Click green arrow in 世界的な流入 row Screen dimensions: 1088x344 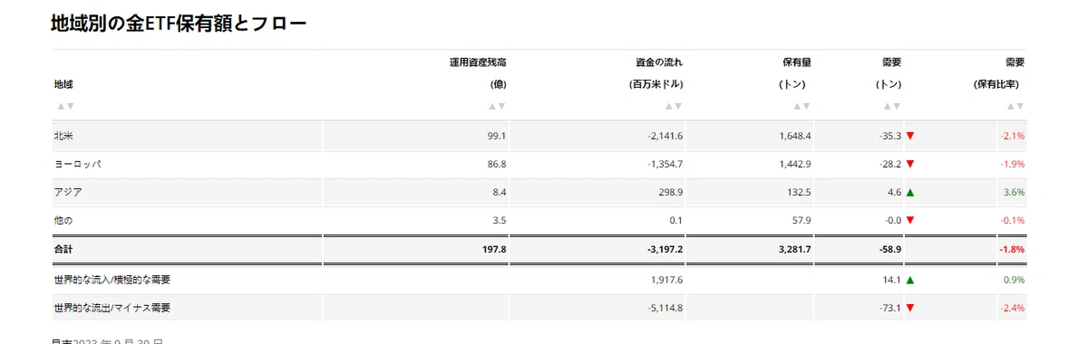[910, 280]
